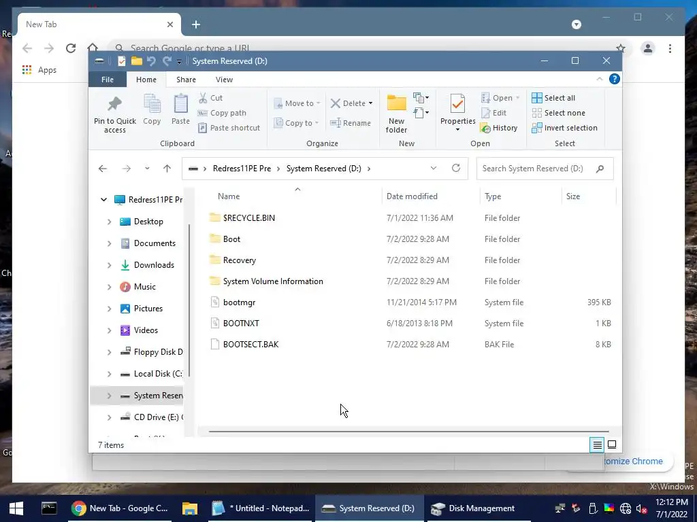Click Redress11PE Pre breadcrumb segment
697x522 pixels.
coord(242,169)
